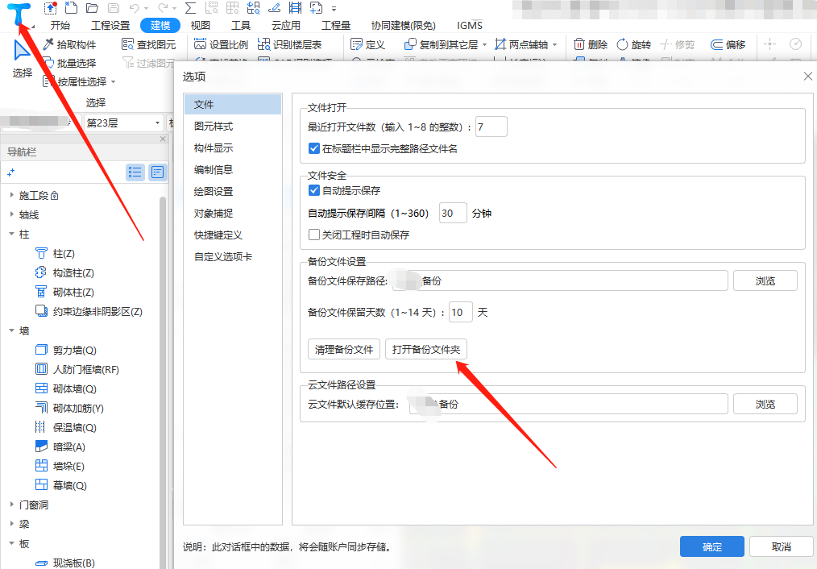The width and height of the screenshot is (817, 569).
Task: Click 旋转 rotate tool in ribbon
Action: (x=633, y=45)
